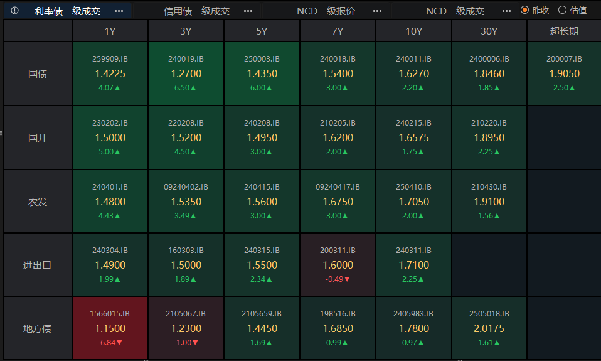Open the more options menu for NCD一级报价
The image size is (601, 361).
click(377, 11)
